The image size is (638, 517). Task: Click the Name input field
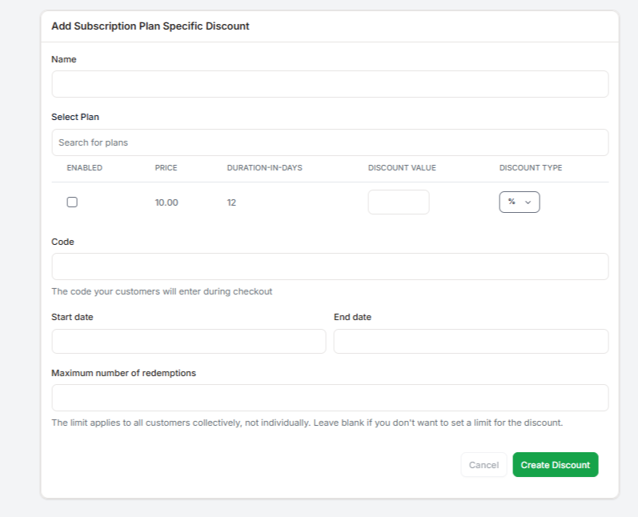click(x=330, y=84)
